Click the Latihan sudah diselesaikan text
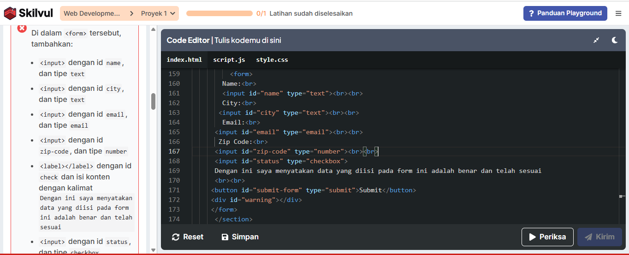This screenshot has width=629, height=255. [311, 13]
